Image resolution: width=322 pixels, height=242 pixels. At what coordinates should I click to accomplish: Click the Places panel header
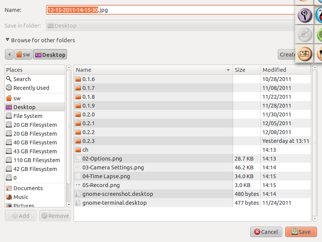(x=35, y=70)
